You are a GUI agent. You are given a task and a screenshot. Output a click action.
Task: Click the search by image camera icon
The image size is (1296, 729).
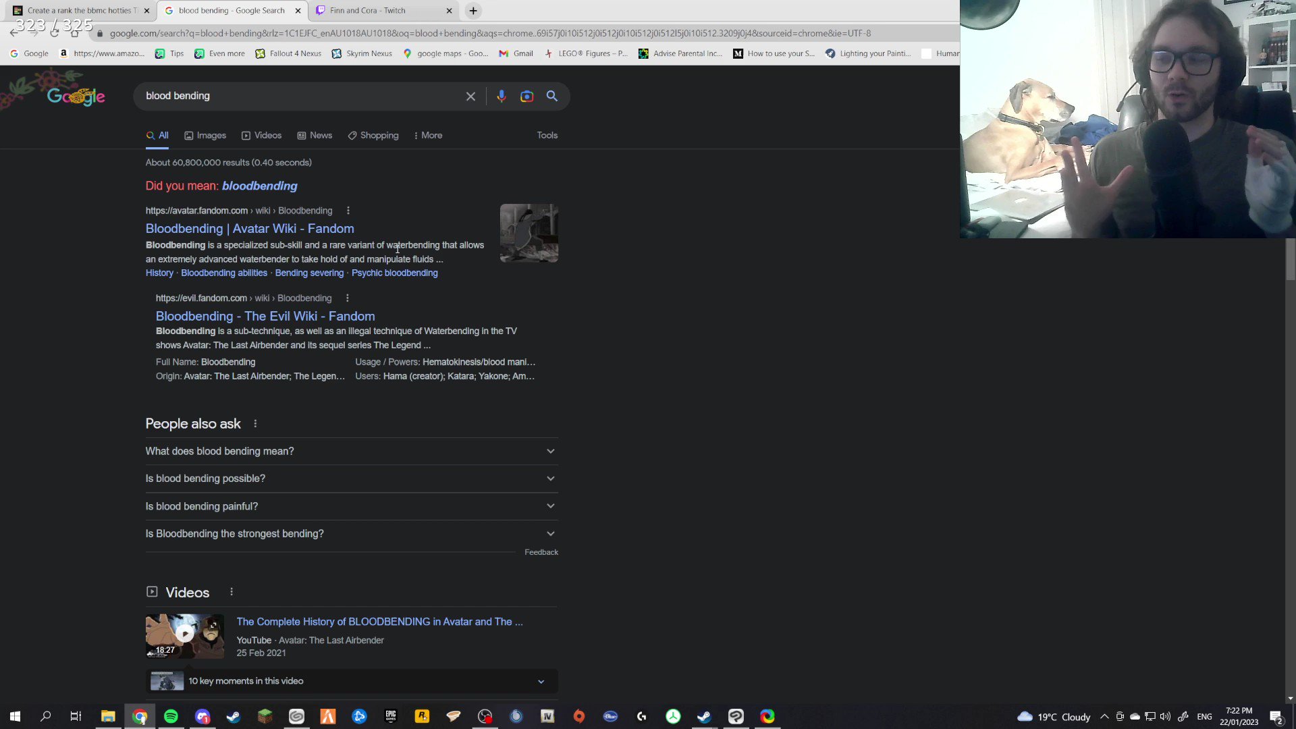pos(526,97)
